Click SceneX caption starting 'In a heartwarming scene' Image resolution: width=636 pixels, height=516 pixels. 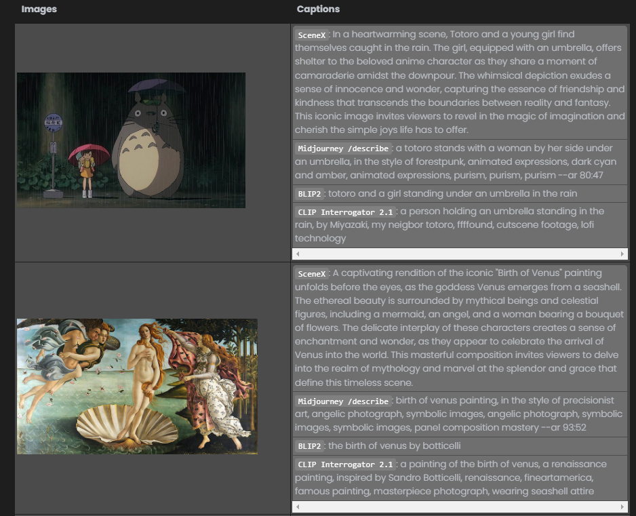460,82
